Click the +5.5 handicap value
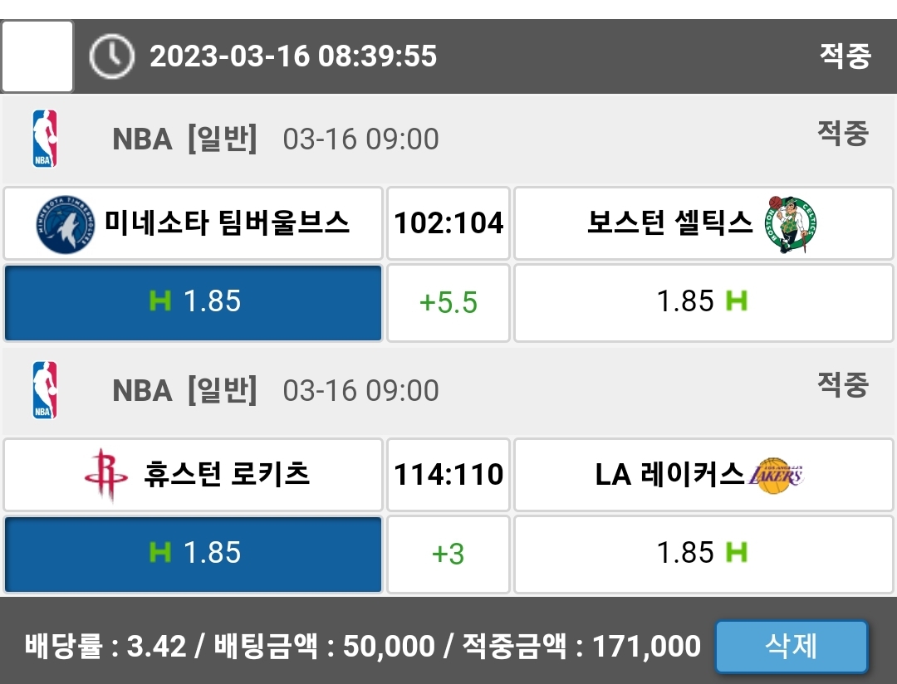Image resolution: width=897 pixels, height=684 pixels. point(448,303)
